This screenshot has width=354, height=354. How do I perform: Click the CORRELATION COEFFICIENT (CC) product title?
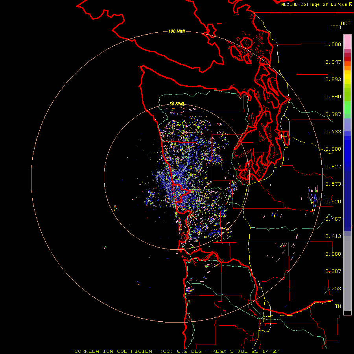point(124,351)
